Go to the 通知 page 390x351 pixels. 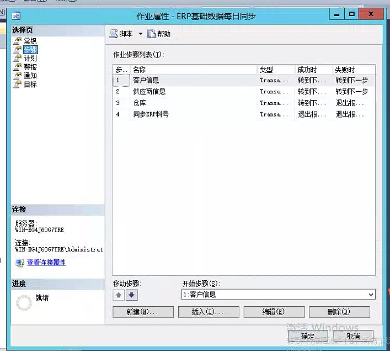point(30,76)
